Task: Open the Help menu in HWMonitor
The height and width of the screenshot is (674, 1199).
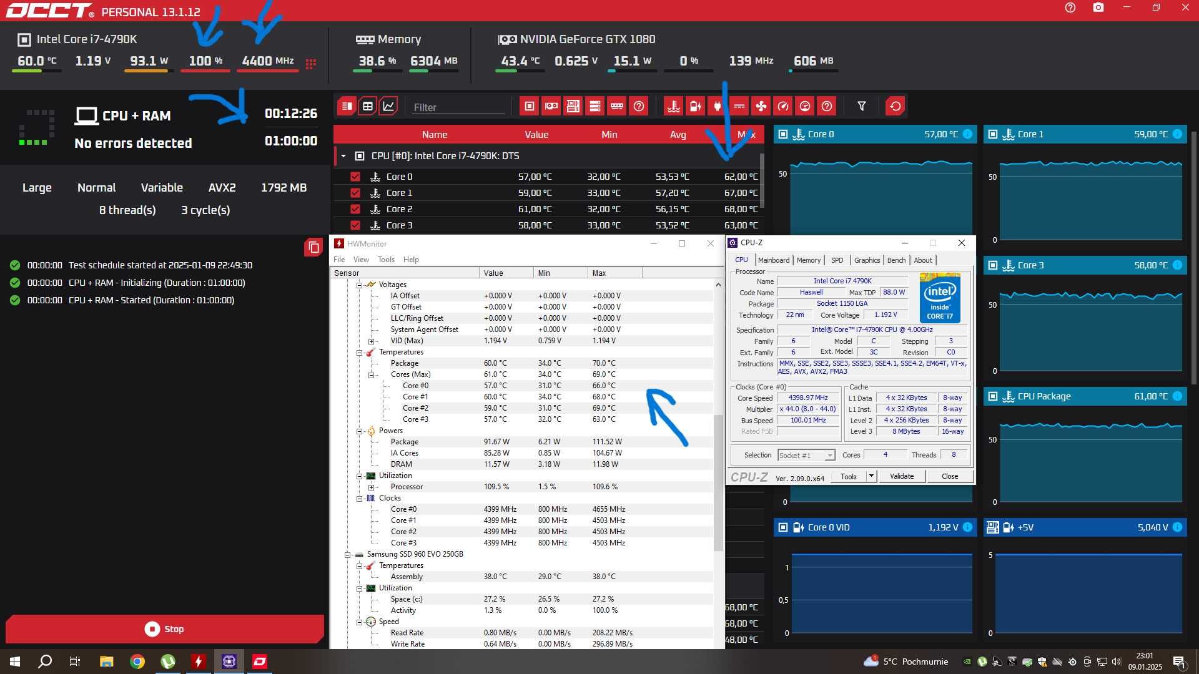Action: (x=411, y=260)
